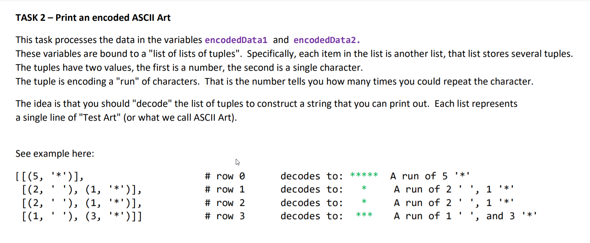The image size is (590, 243).
Task: Click the purple encodedData2 variable name
Action: [x=327, y=40]
